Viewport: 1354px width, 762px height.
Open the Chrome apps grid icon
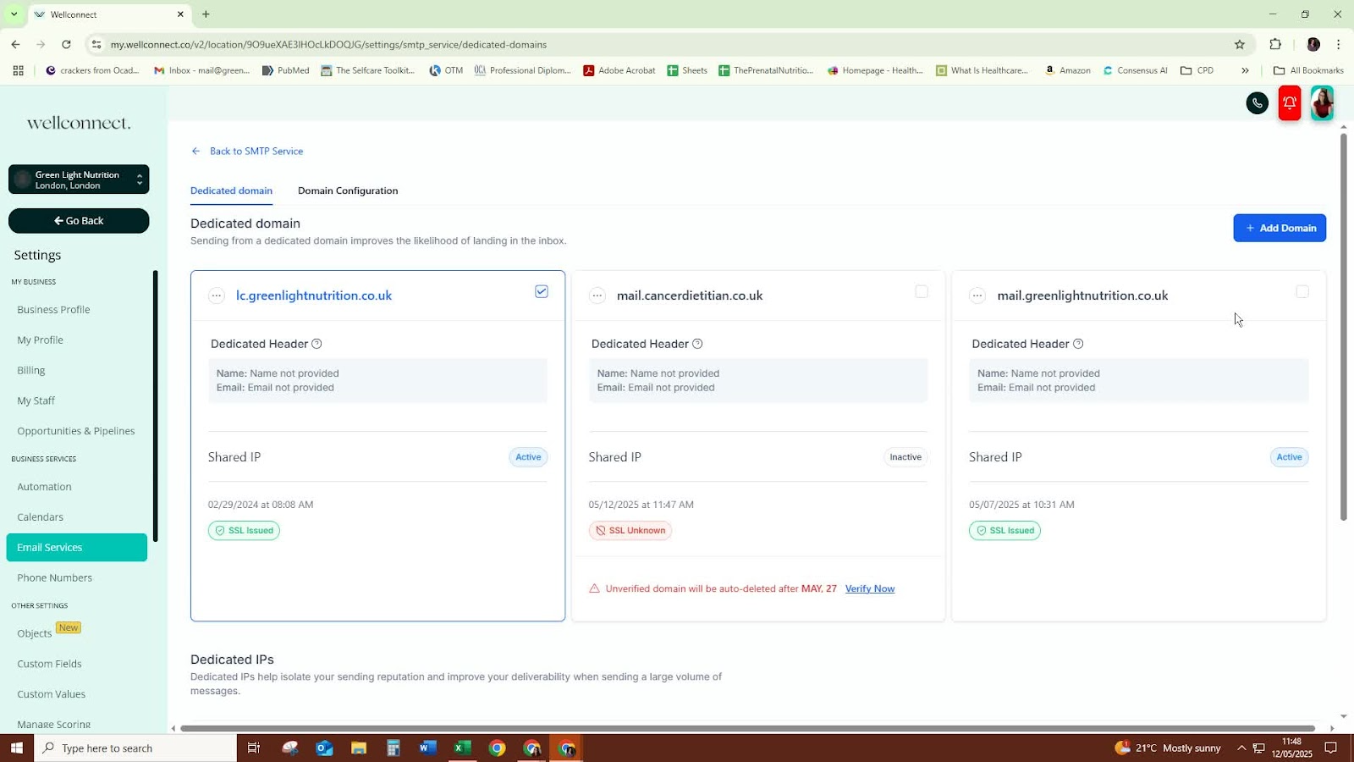tap(19, 70)
